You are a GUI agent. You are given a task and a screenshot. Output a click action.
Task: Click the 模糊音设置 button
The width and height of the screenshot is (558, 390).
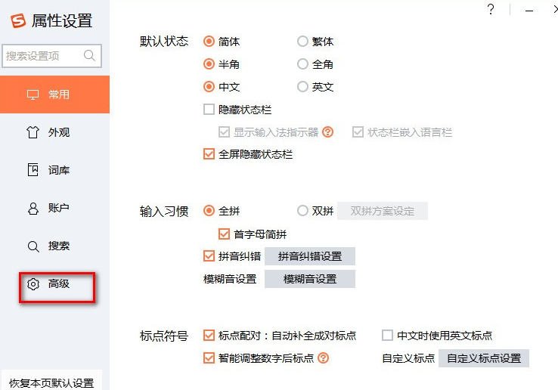pyautogui.click(x=309, y=279)
